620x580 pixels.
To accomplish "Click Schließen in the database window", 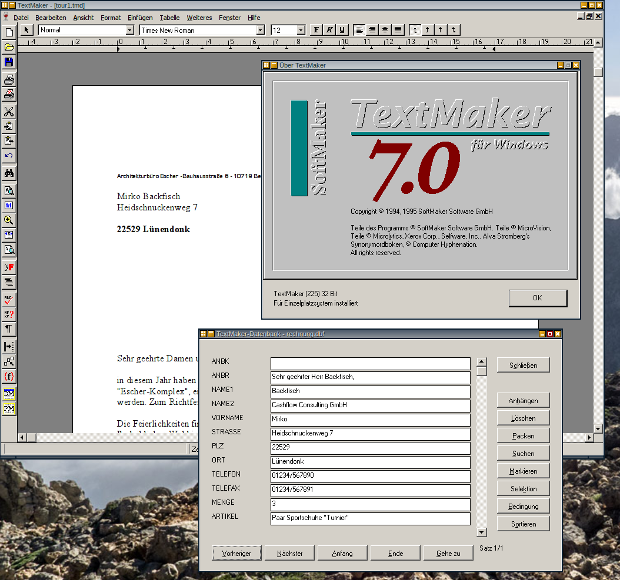I will tap(523, 366).
